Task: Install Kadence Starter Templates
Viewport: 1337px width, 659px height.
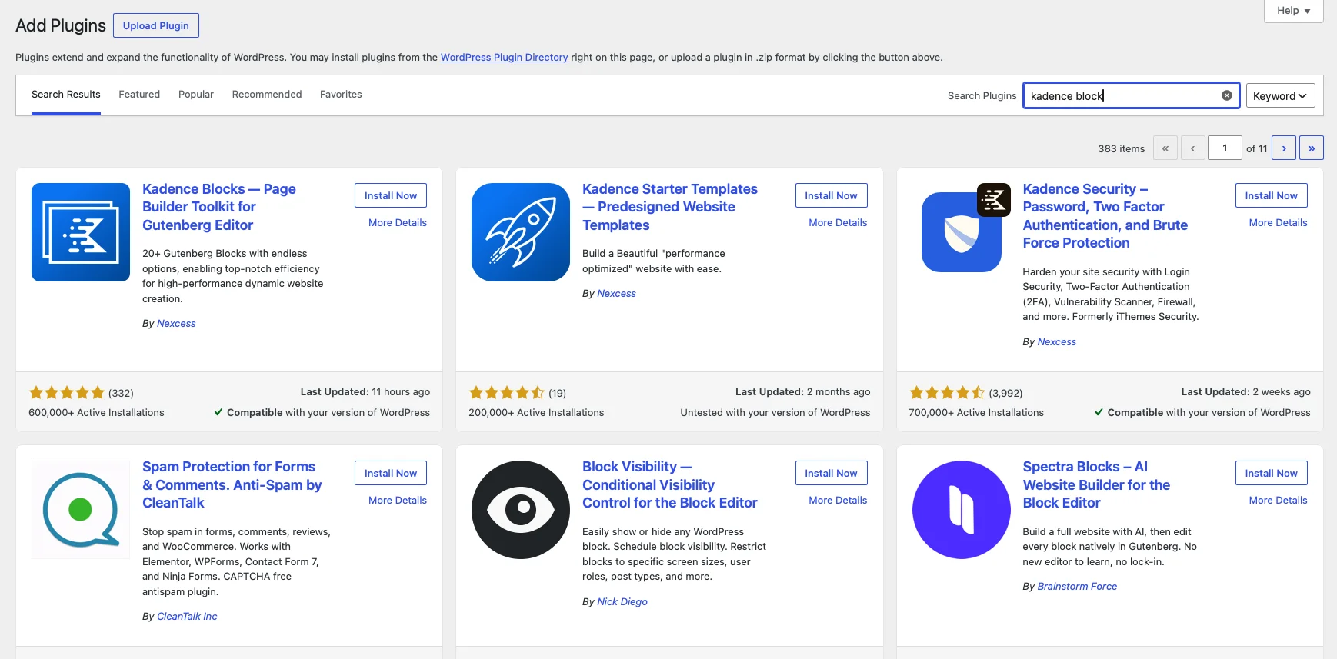Action: (x=831, y=195)
